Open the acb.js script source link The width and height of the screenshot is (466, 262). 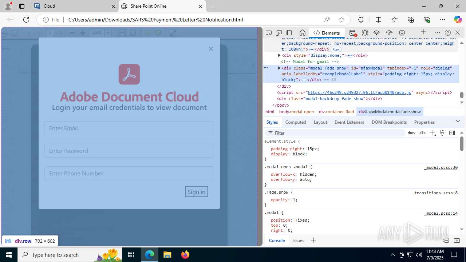pyautogui.click(x=360, y=92)
